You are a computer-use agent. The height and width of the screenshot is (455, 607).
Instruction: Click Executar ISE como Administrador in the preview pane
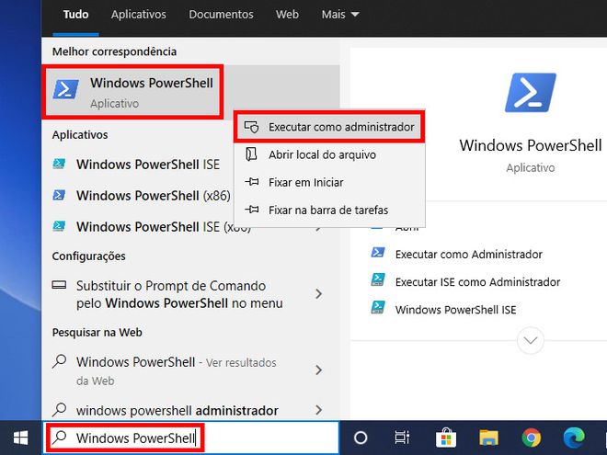click(477, 281)
